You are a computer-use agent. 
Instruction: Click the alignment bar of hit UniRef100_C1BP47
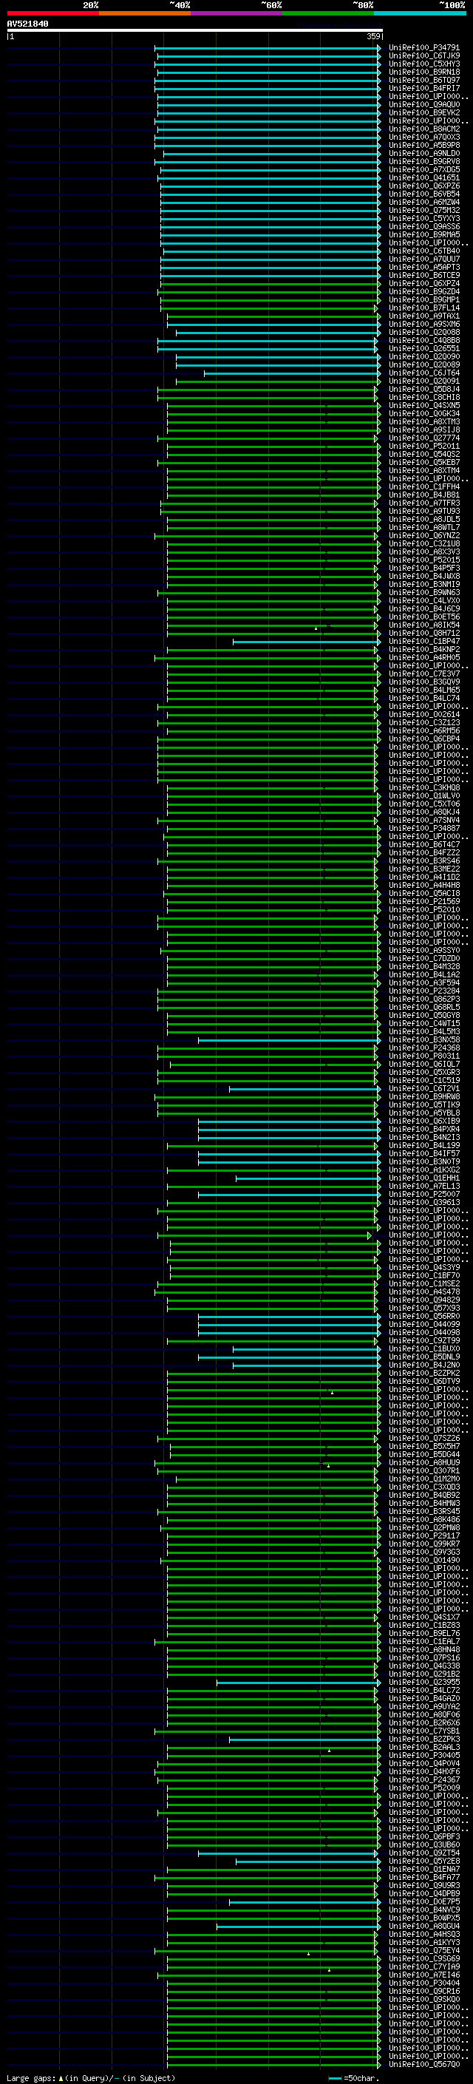point(307,642)
